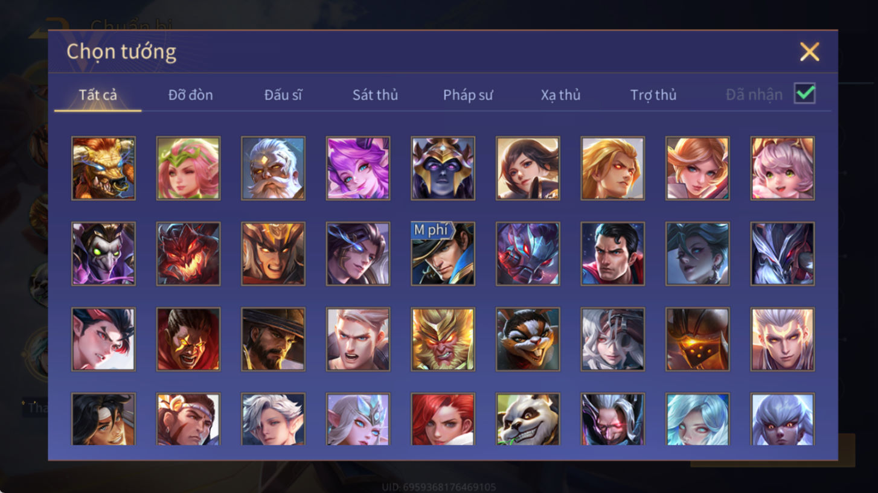This screenshot has height=493, width=878.
Task: Choose the red-haired woman hero portrait
Action: (443, 419)
